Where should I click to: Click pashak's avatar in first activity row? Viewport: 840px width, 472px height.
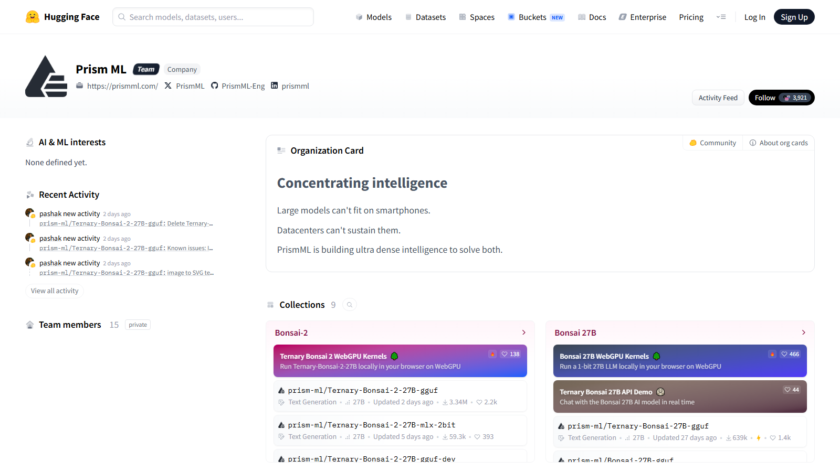point(30,213)
